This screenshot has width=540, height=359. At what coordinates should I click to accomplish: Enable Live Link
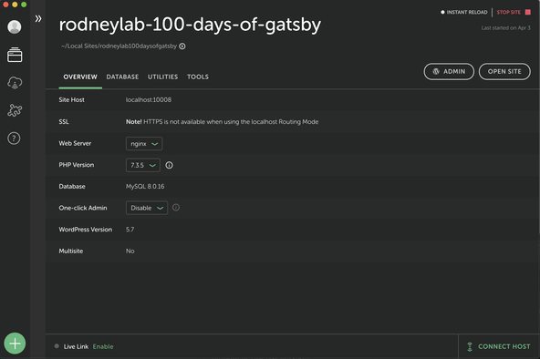103,346
